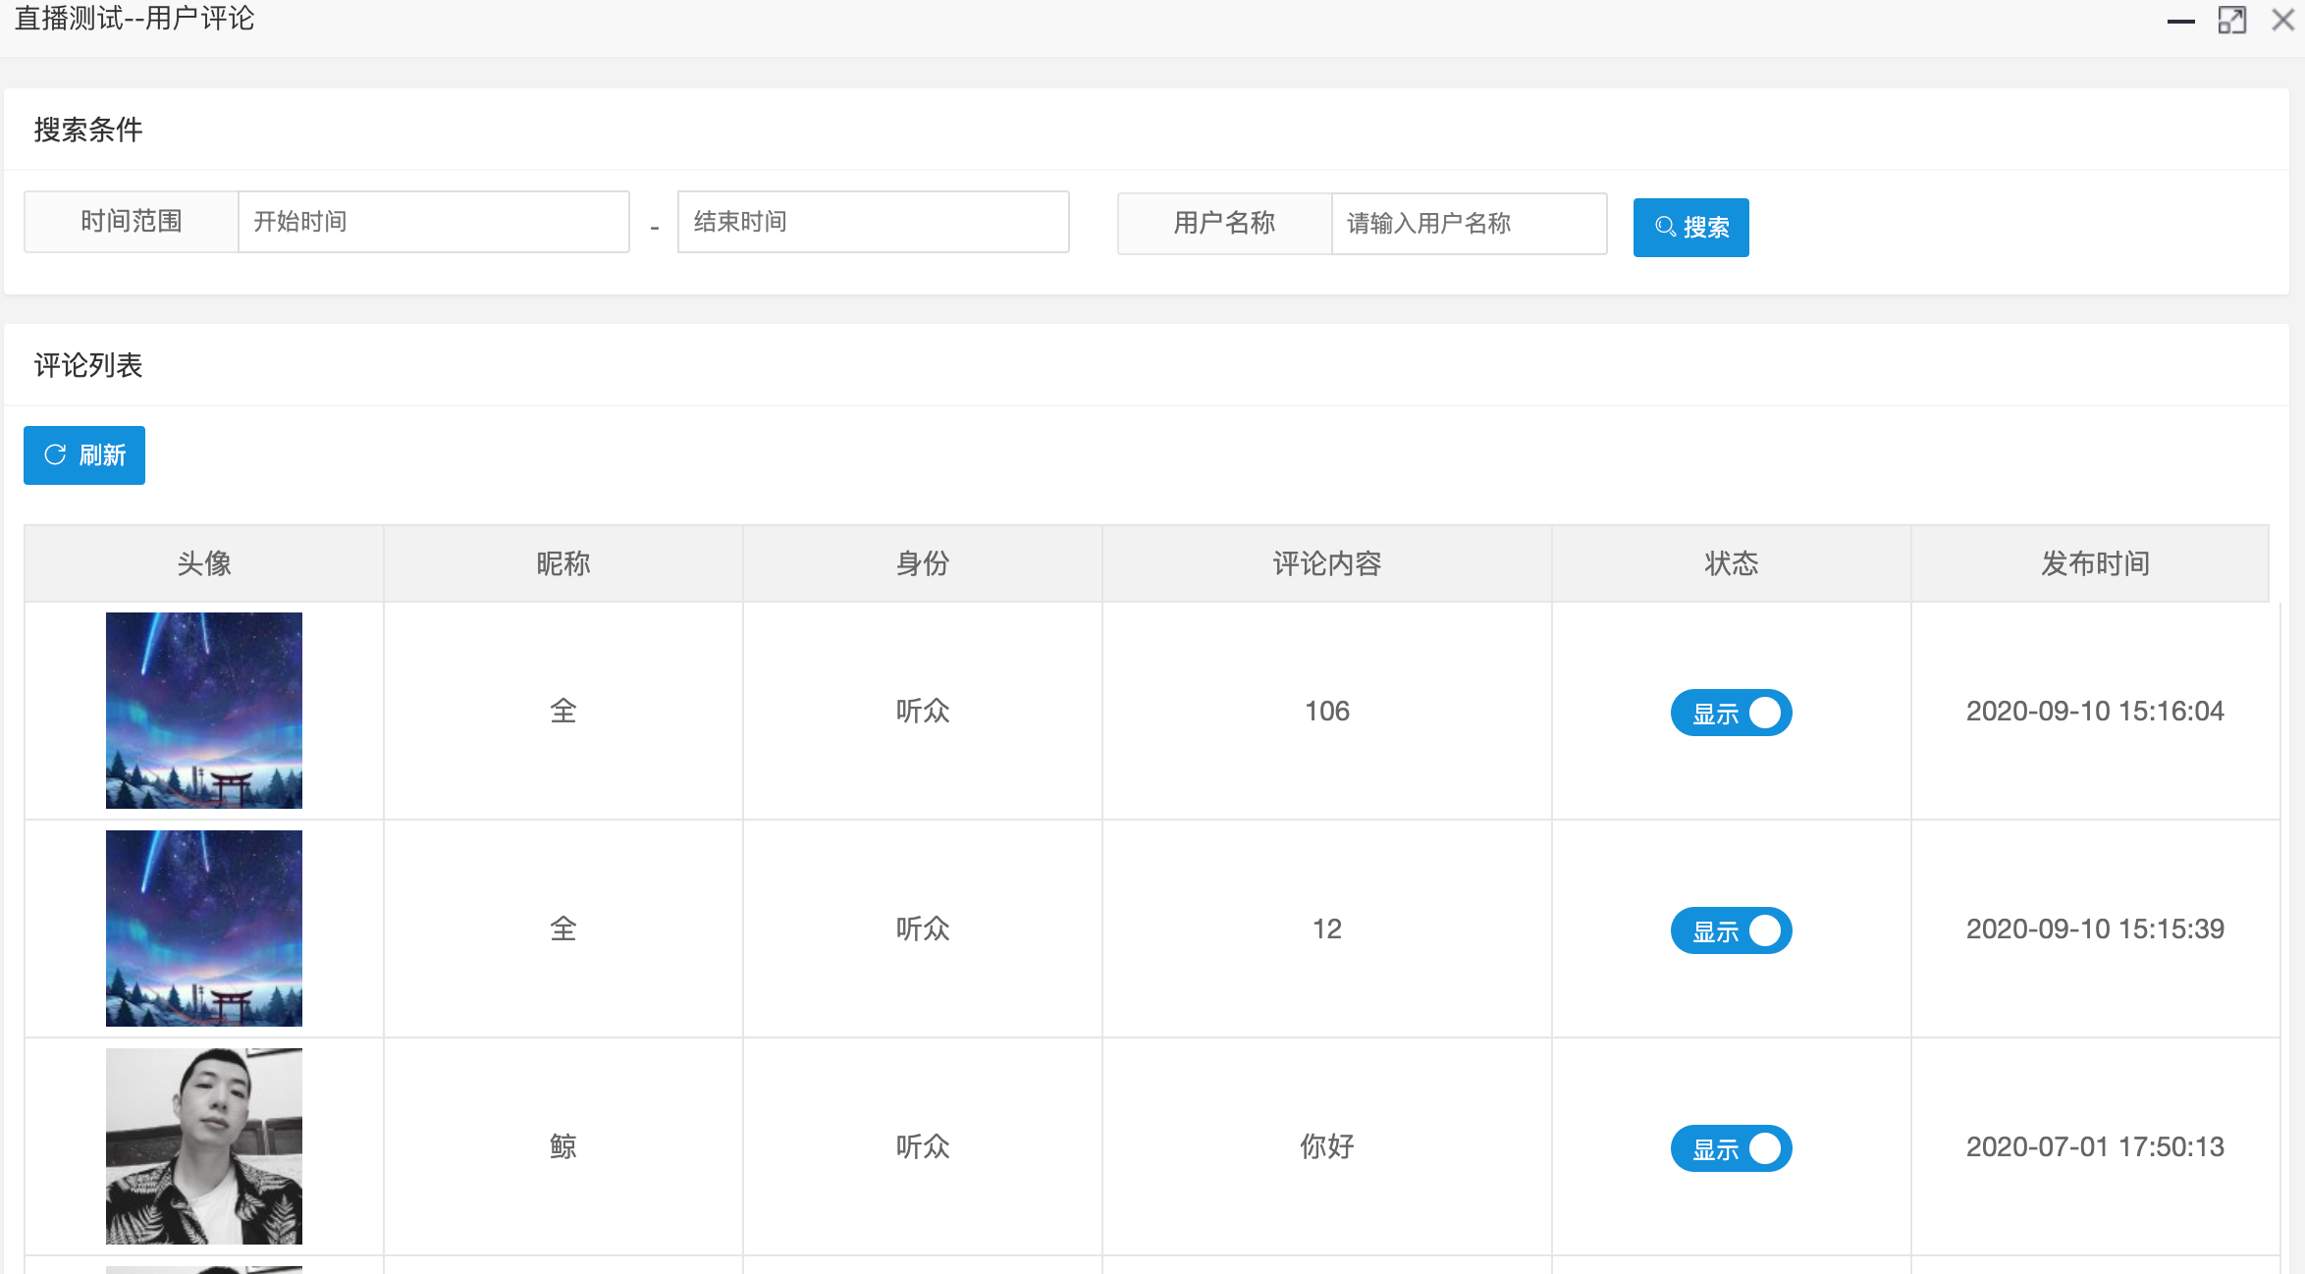Image resolution: width=2305 pixels, height=1274 pixels.
Task: Click the 刷新 refresh button
Action: click(84, 455)
